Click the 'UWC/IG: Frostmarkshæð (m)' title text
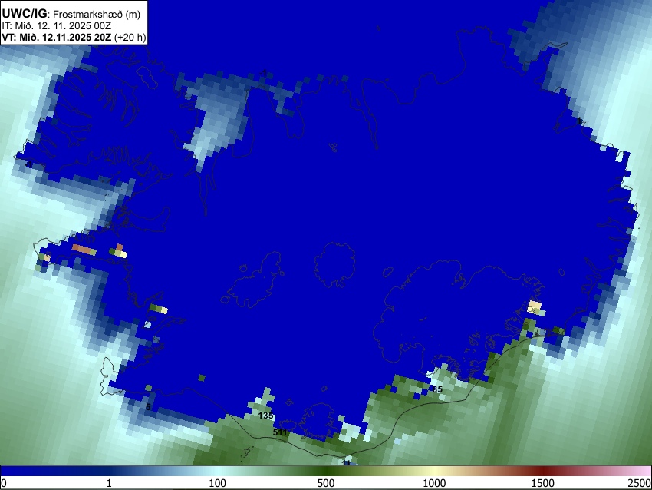The width and height of the screenshot is (652, 490). [x=71, y=14]
